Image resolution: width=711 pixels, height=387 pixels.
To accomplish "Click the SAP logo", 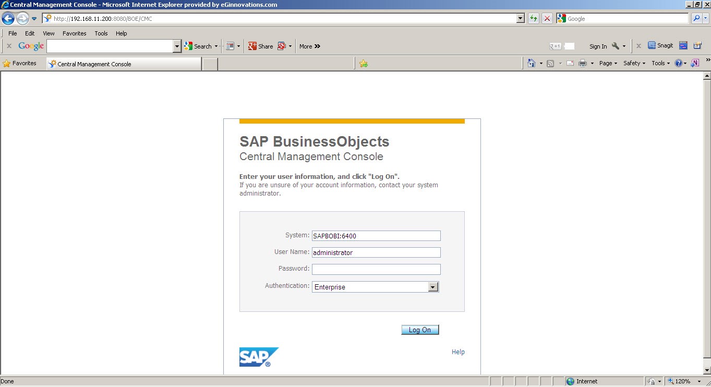I will 259,357.
